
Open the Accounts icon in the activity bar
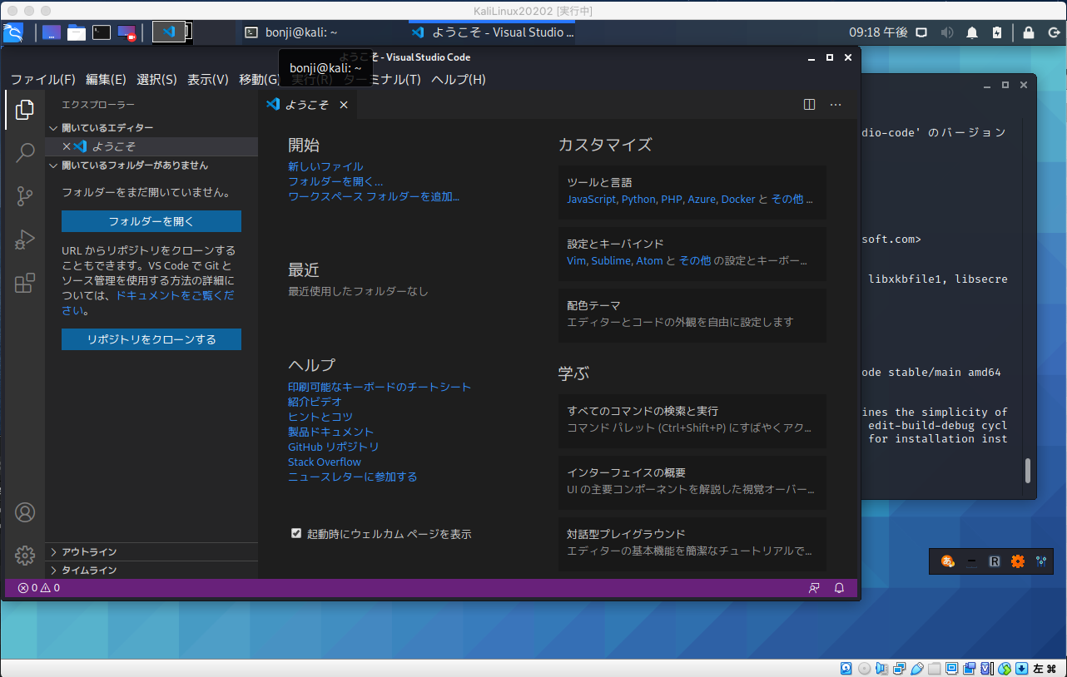click(x=25, y=513)
